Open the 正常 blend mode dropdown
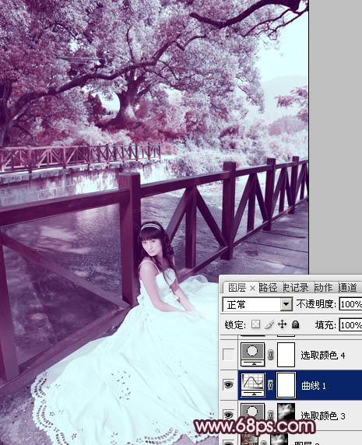This screenshot has height=445, width=362. pyautogui.click(x=258, y=304)
